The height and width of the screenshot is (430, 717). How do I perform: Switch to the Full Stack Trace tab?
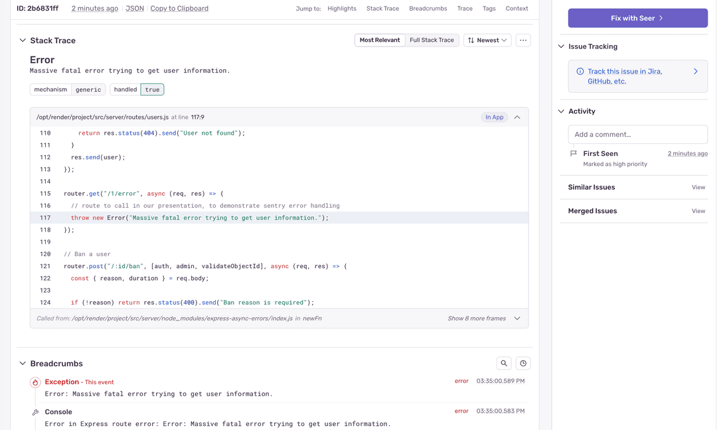click(x=432, y=40)
